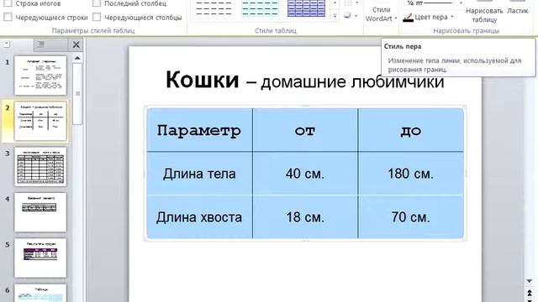Click the 40 см. cell
This screenshot has height=302, width=538.
click(305, 174)
